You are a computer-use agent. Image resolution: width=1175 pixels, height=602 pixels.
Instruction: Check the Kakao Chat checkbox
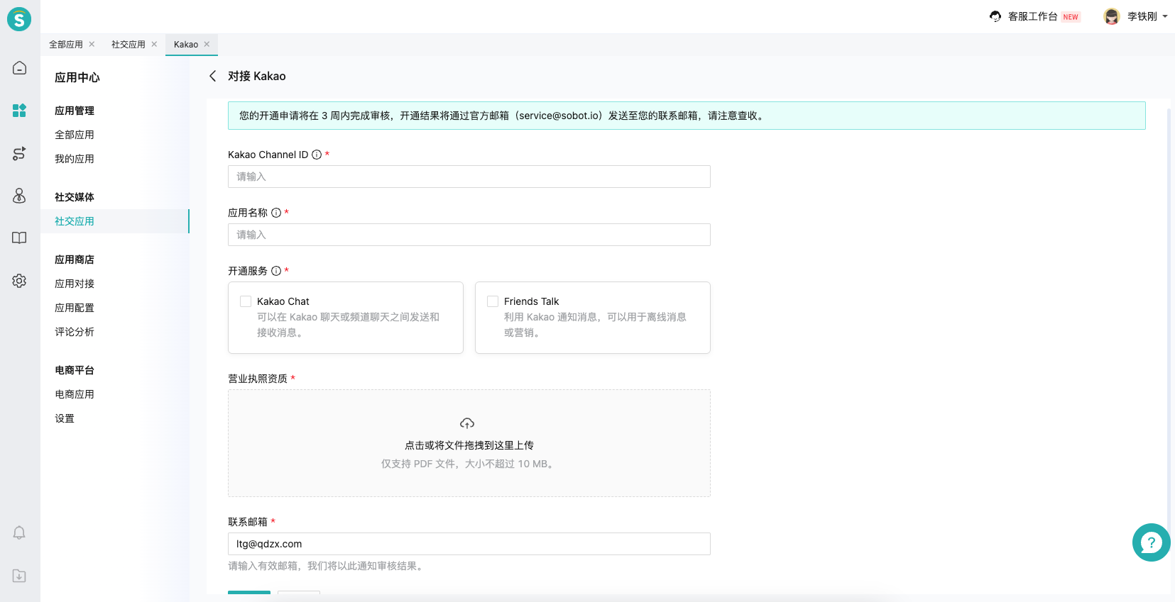(x=246, y=301)
